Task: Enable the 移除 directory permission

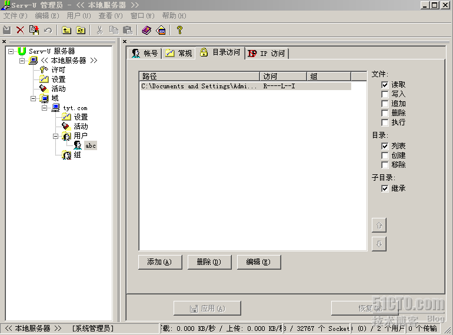Action: click(x=385, y=165)
